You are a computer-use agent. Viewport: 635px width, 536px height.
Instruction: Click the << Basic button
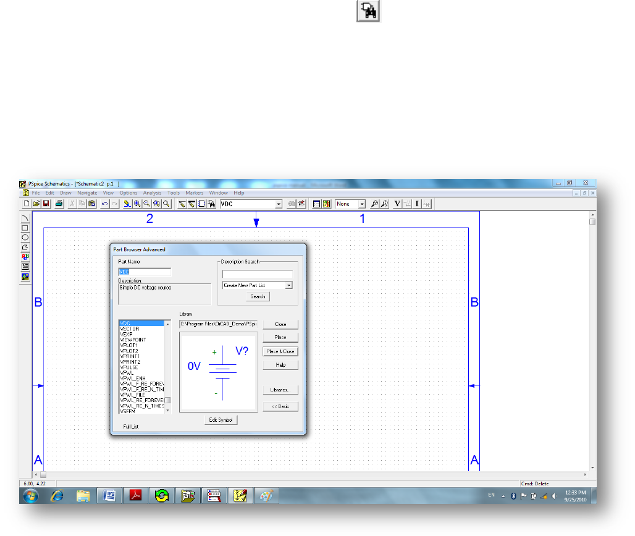click(280, 406)
